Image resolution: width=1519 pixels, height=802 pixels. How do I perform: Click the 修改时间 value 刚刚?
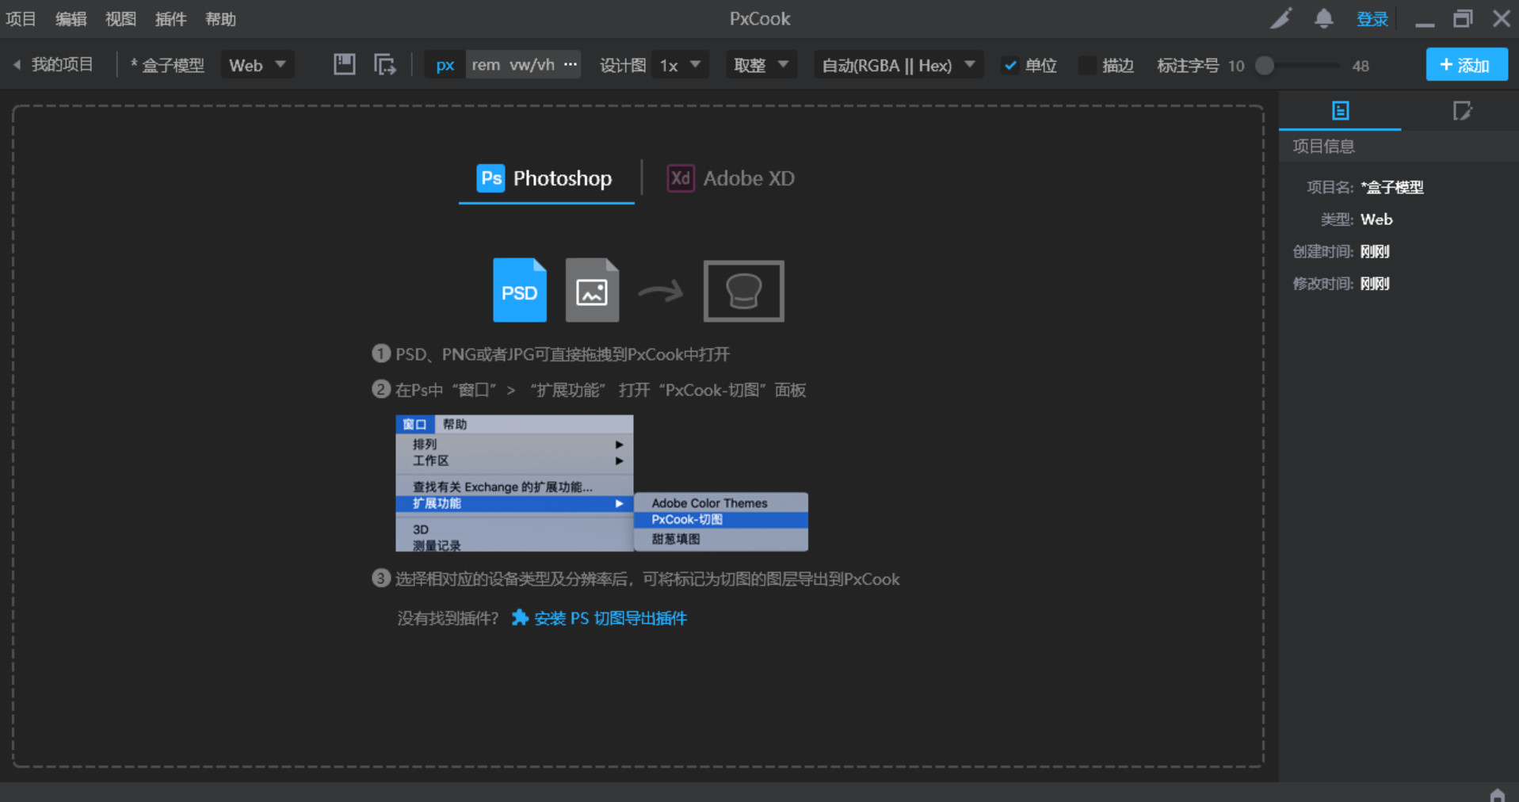1375,283
